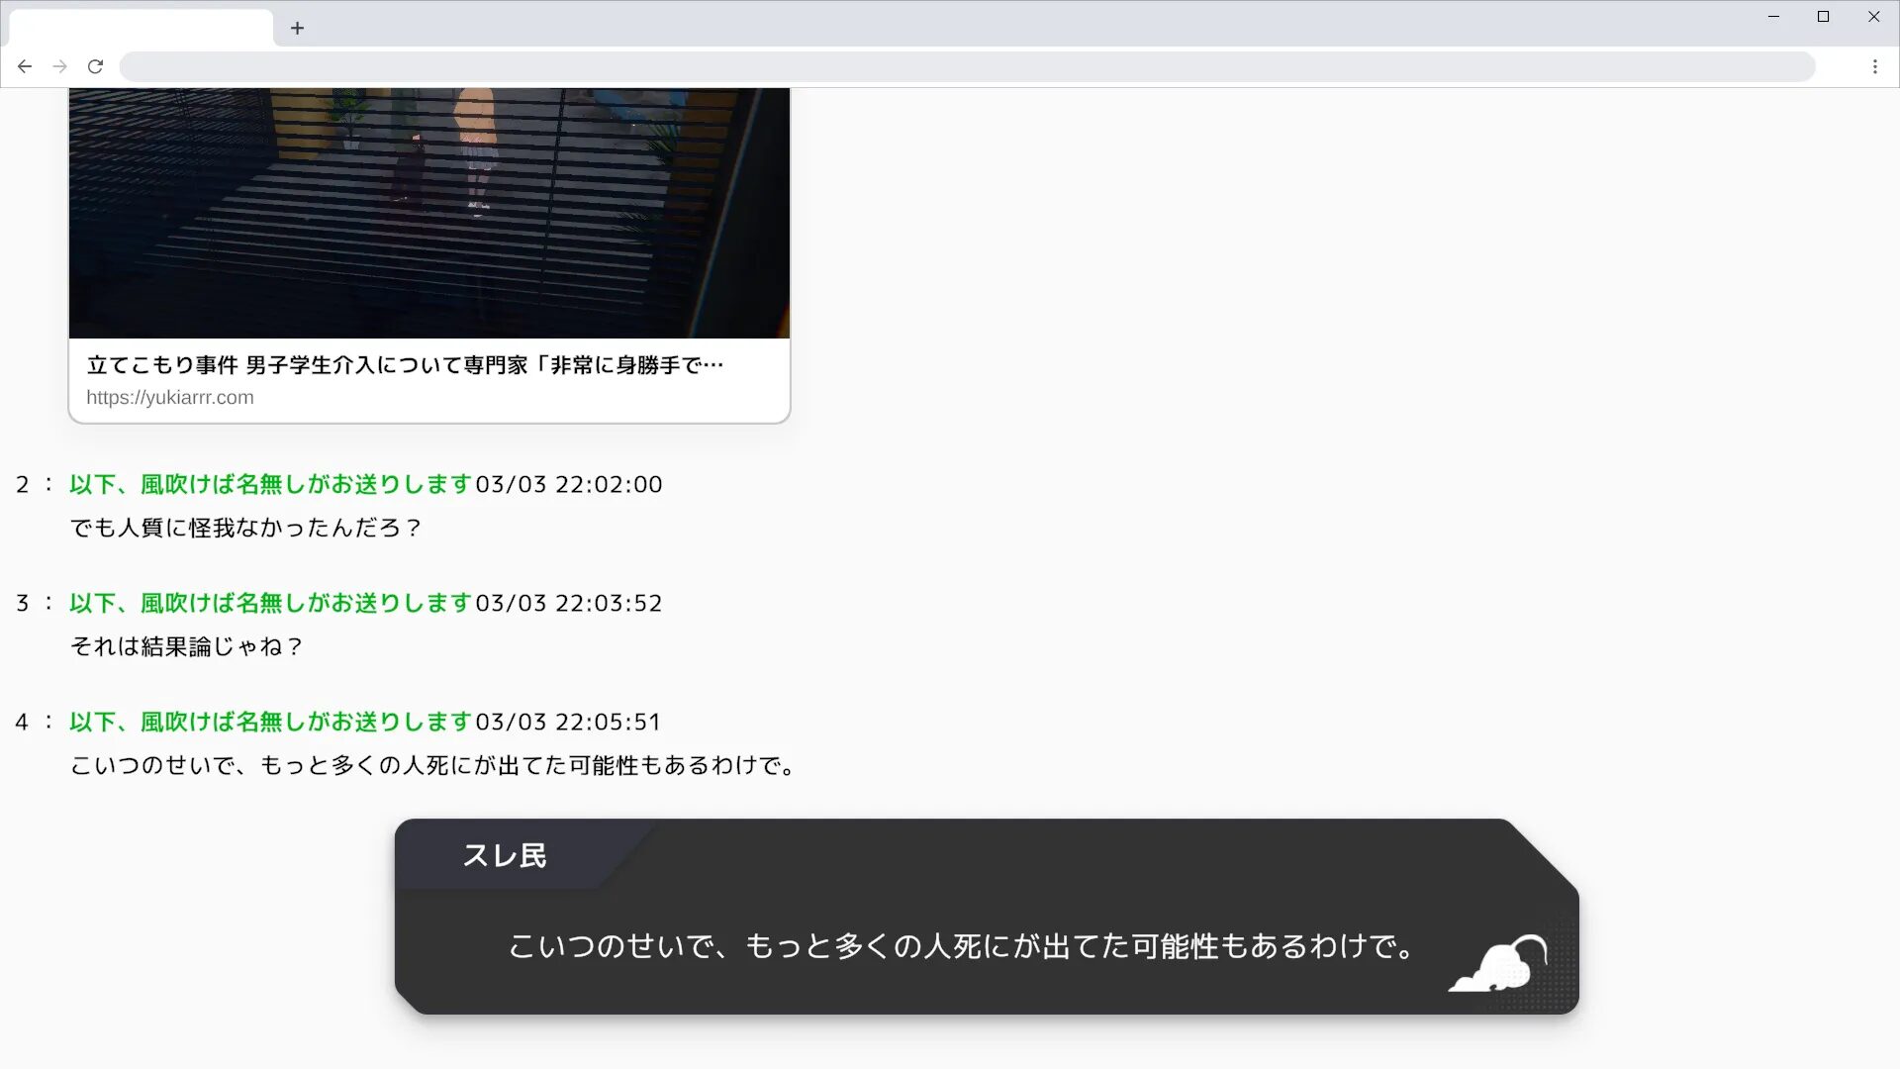The width and height of the screenshot is (1900, 1069).
Task: Click the スレ民 speaker name label
Action: coord(505,855)
